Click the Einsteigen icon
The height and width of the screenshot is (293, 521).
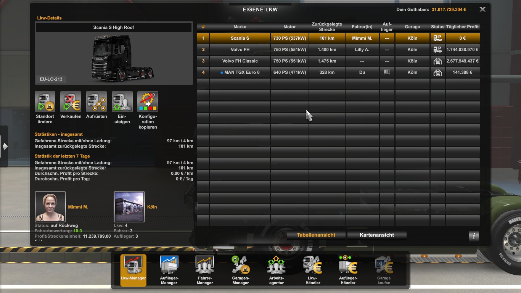click(122, 101)
